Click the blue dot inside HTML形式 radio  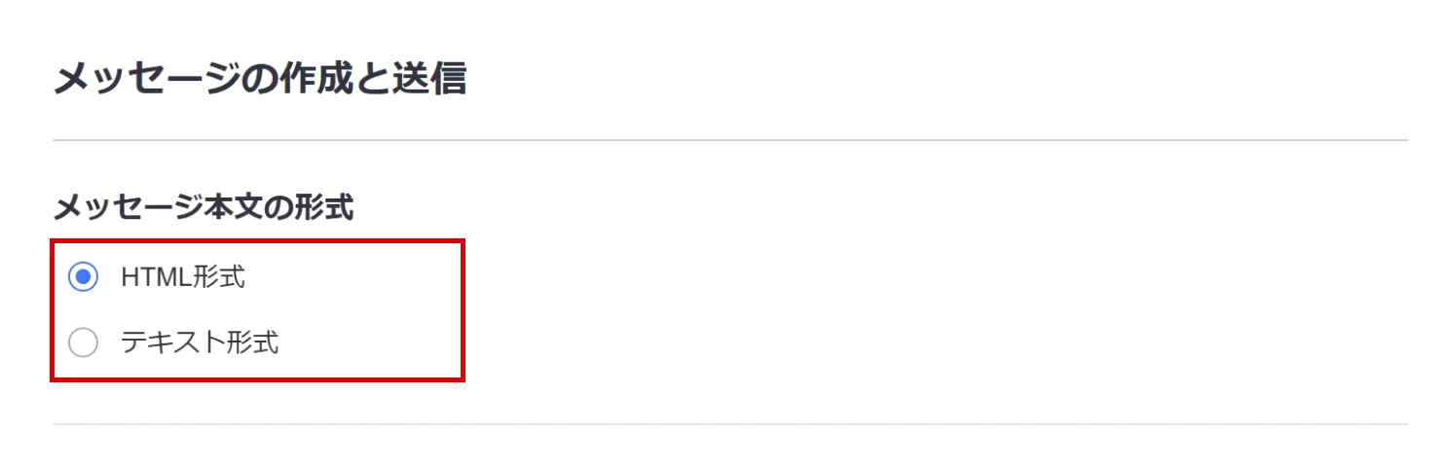point(84,277)
